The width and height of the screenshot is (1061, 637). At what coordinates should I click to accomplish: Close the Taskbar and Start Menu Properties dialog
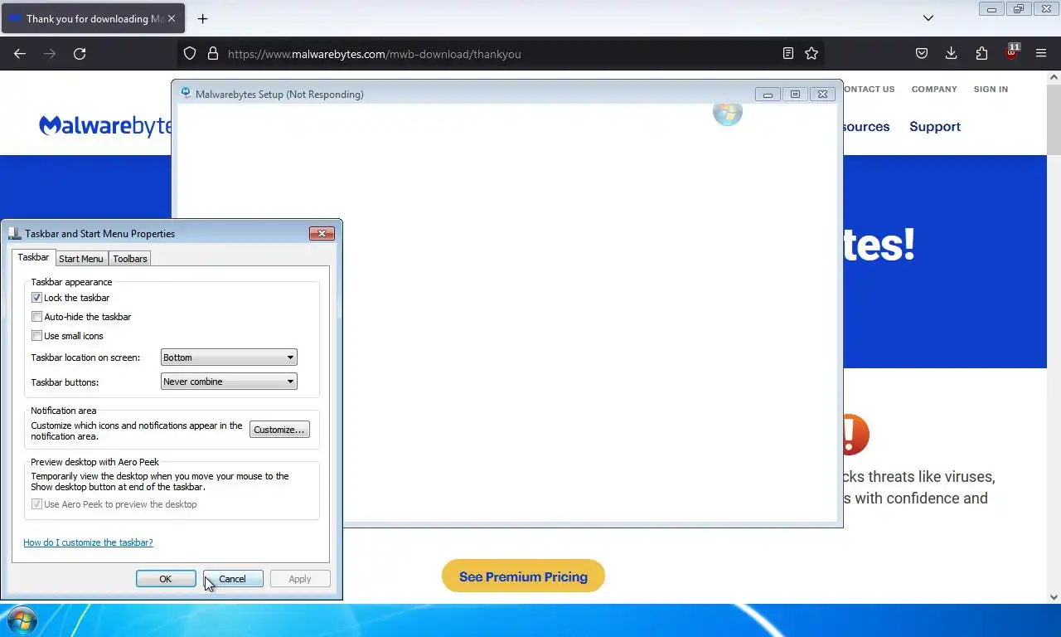coord(322,234)
